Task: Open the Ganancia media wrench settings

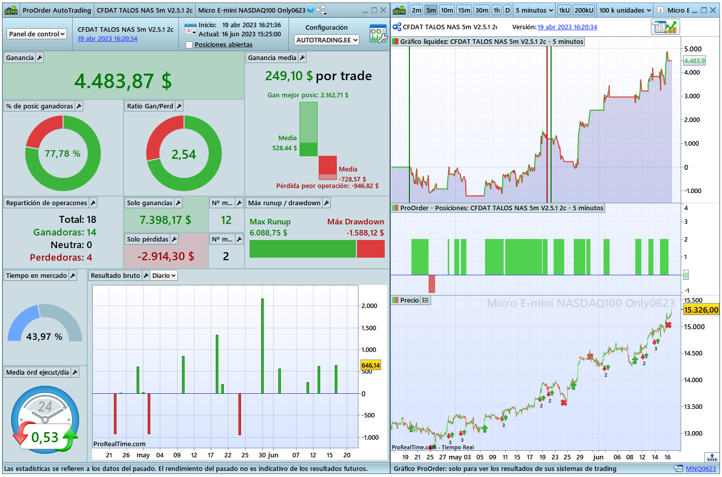Action: (x=302, y=58)
